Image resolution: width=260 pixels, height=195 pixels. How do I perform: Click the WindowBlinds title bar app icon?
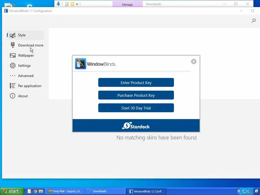click(6, 11)
